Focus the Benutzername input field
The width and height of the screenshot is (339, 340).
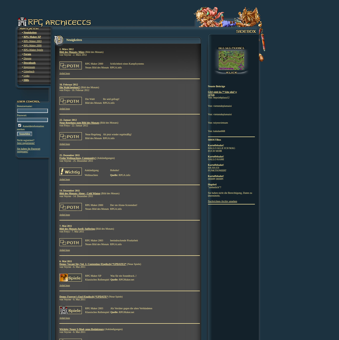32,111
